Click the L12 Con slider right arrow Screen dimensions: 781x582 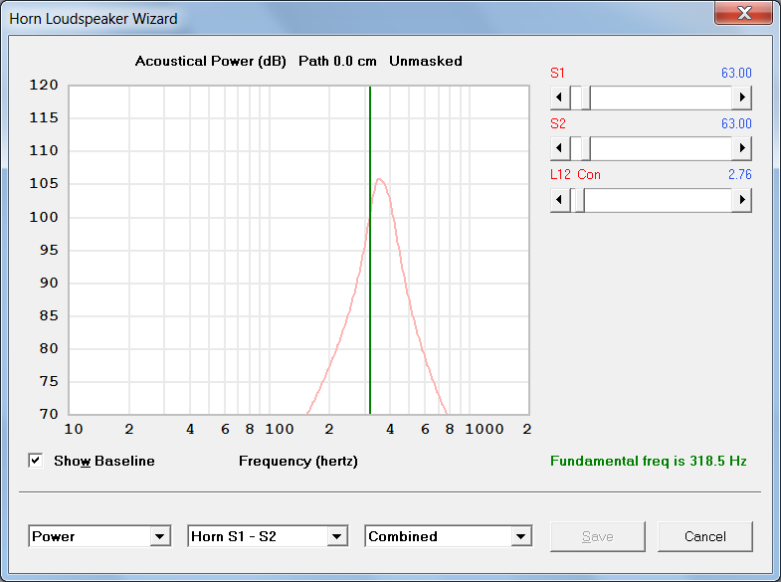pos(741,200)
